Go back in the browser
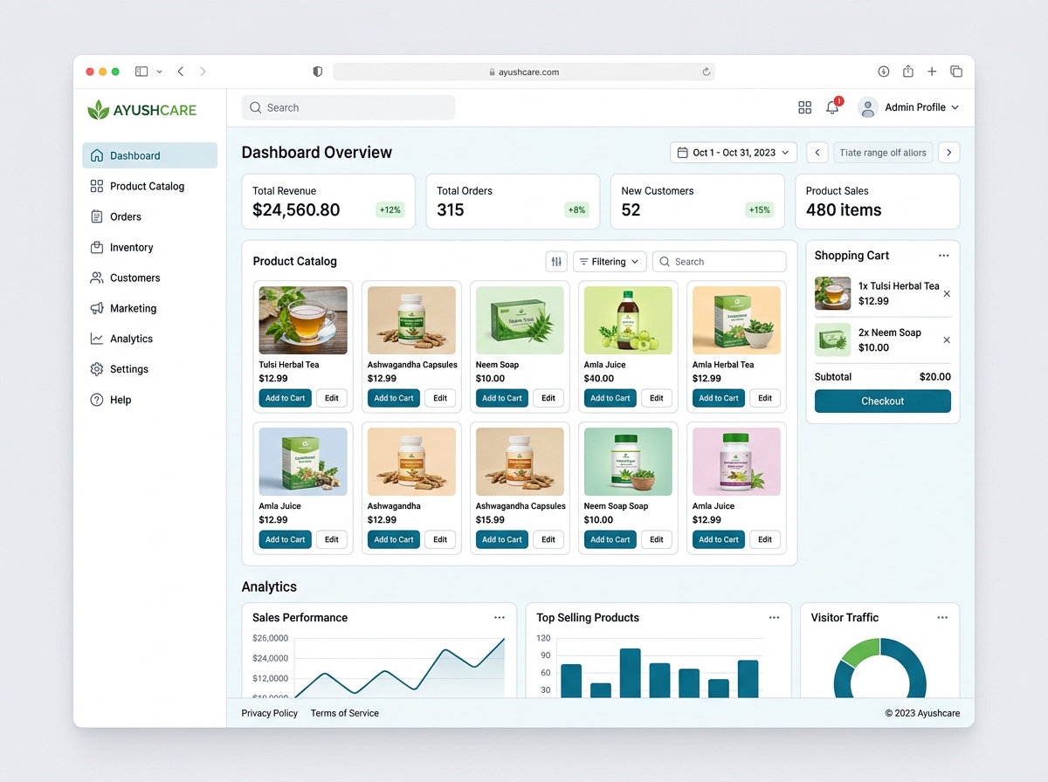1048x782 pixels. (181, 72)
